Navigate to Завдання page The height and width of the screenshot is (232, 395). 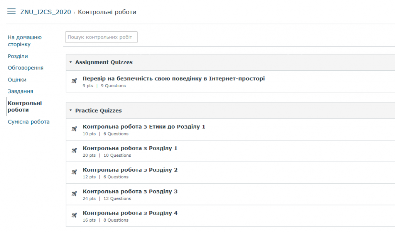tap(20, 91)
